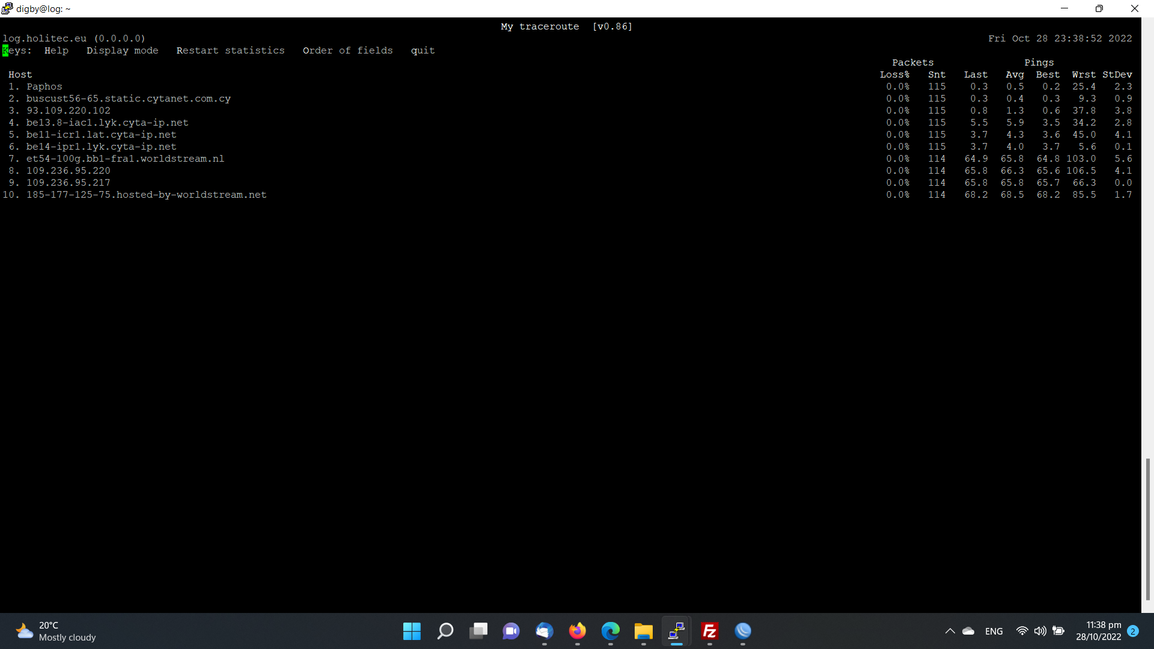Open Microsoft Edge from the taskbar

(x=611, y=631)
